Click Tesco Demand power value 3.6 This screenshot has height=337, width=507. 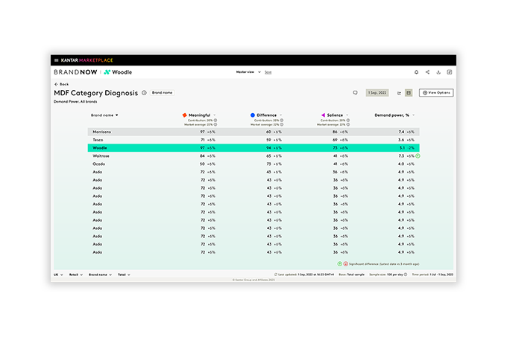401,140
